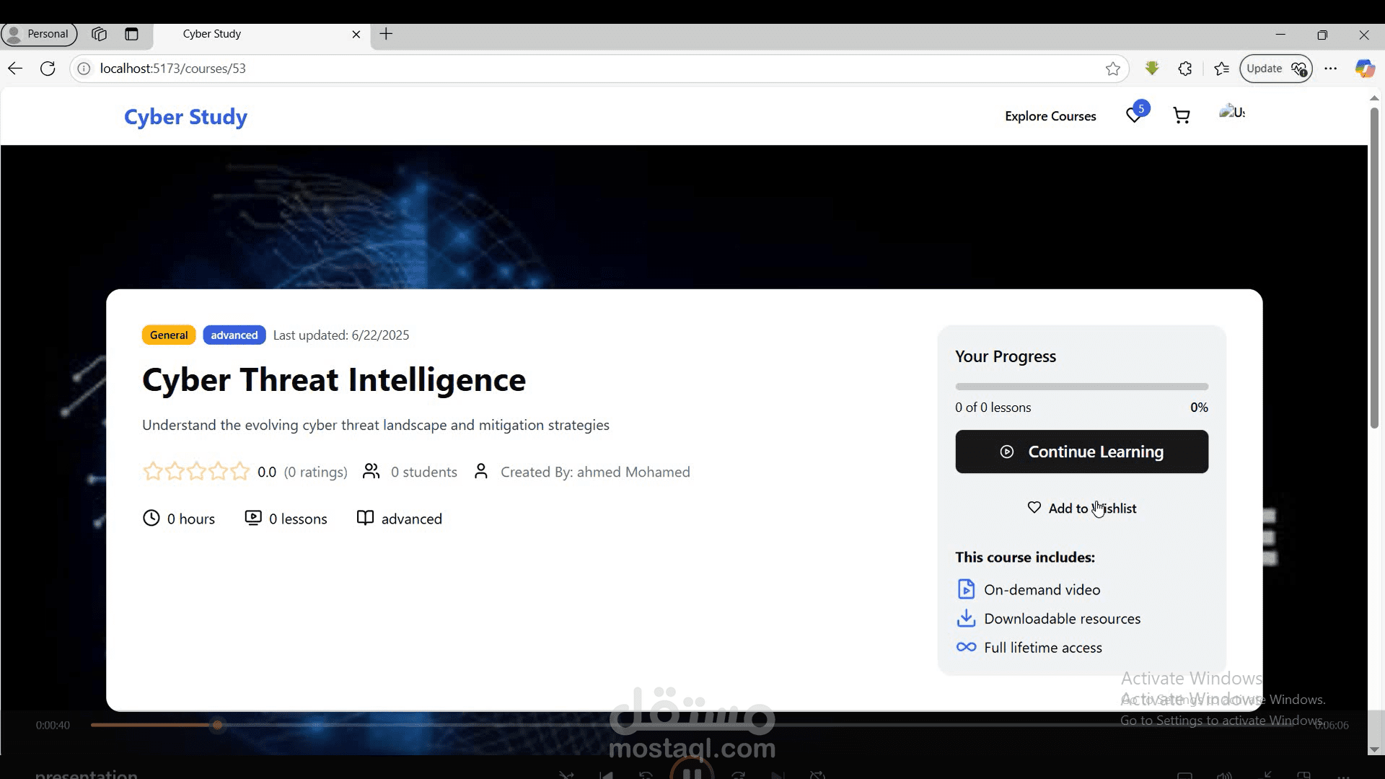Go back with browser back arrow
This screenshot has width=1385, height=779.
[x=15, y=69]
